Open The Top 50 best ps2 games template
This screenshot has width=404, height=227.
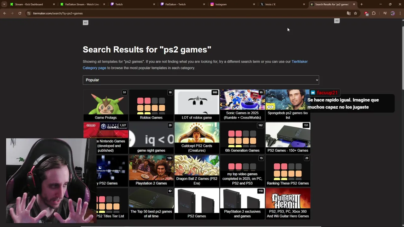pyautogui.click(x=151, y=204)
